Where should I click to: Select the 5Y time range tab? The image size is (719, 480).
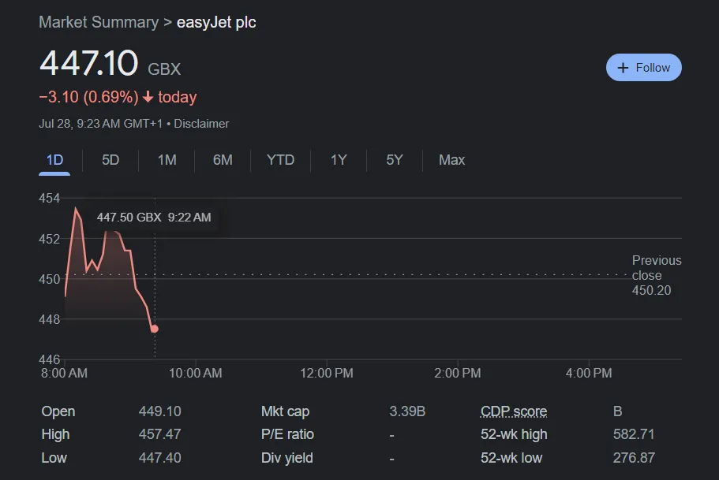coord(395,160)
